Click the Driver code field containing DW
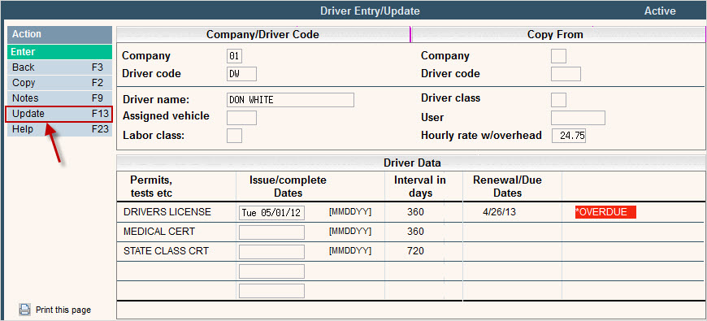 [x=241, y=74]
